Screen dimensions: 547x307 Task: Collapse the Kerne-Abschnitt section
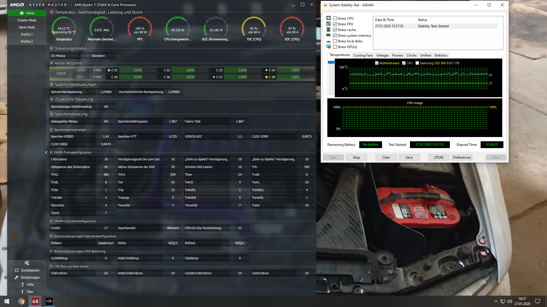pos(52,63)
